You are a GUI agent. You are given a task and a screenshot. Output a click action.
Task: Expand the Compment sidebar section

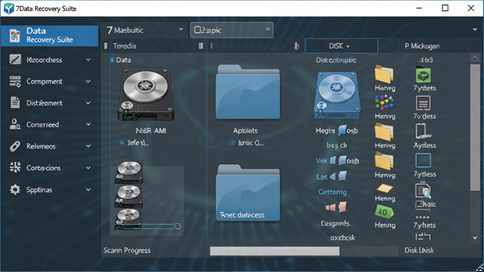coord(88,81)
